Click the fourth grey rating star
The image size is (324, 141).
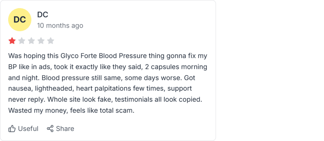click(41, 41)
